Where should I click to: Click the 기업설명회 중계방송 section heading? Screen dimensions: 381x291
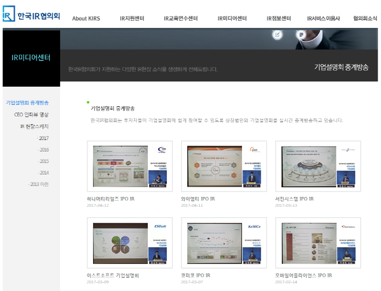(113, 108)
